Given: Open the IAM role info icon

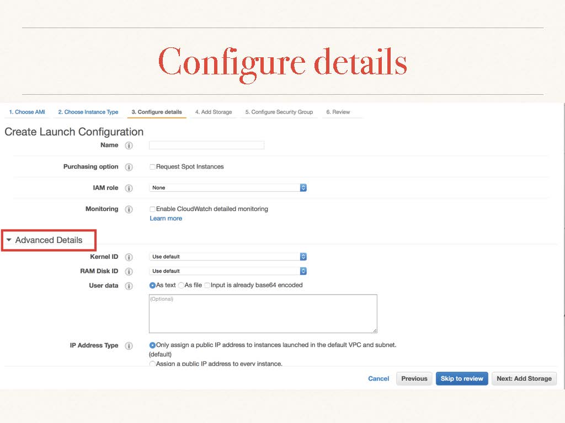Looking at the screenshot, I should pyautogui.click(x=129, y=188).
